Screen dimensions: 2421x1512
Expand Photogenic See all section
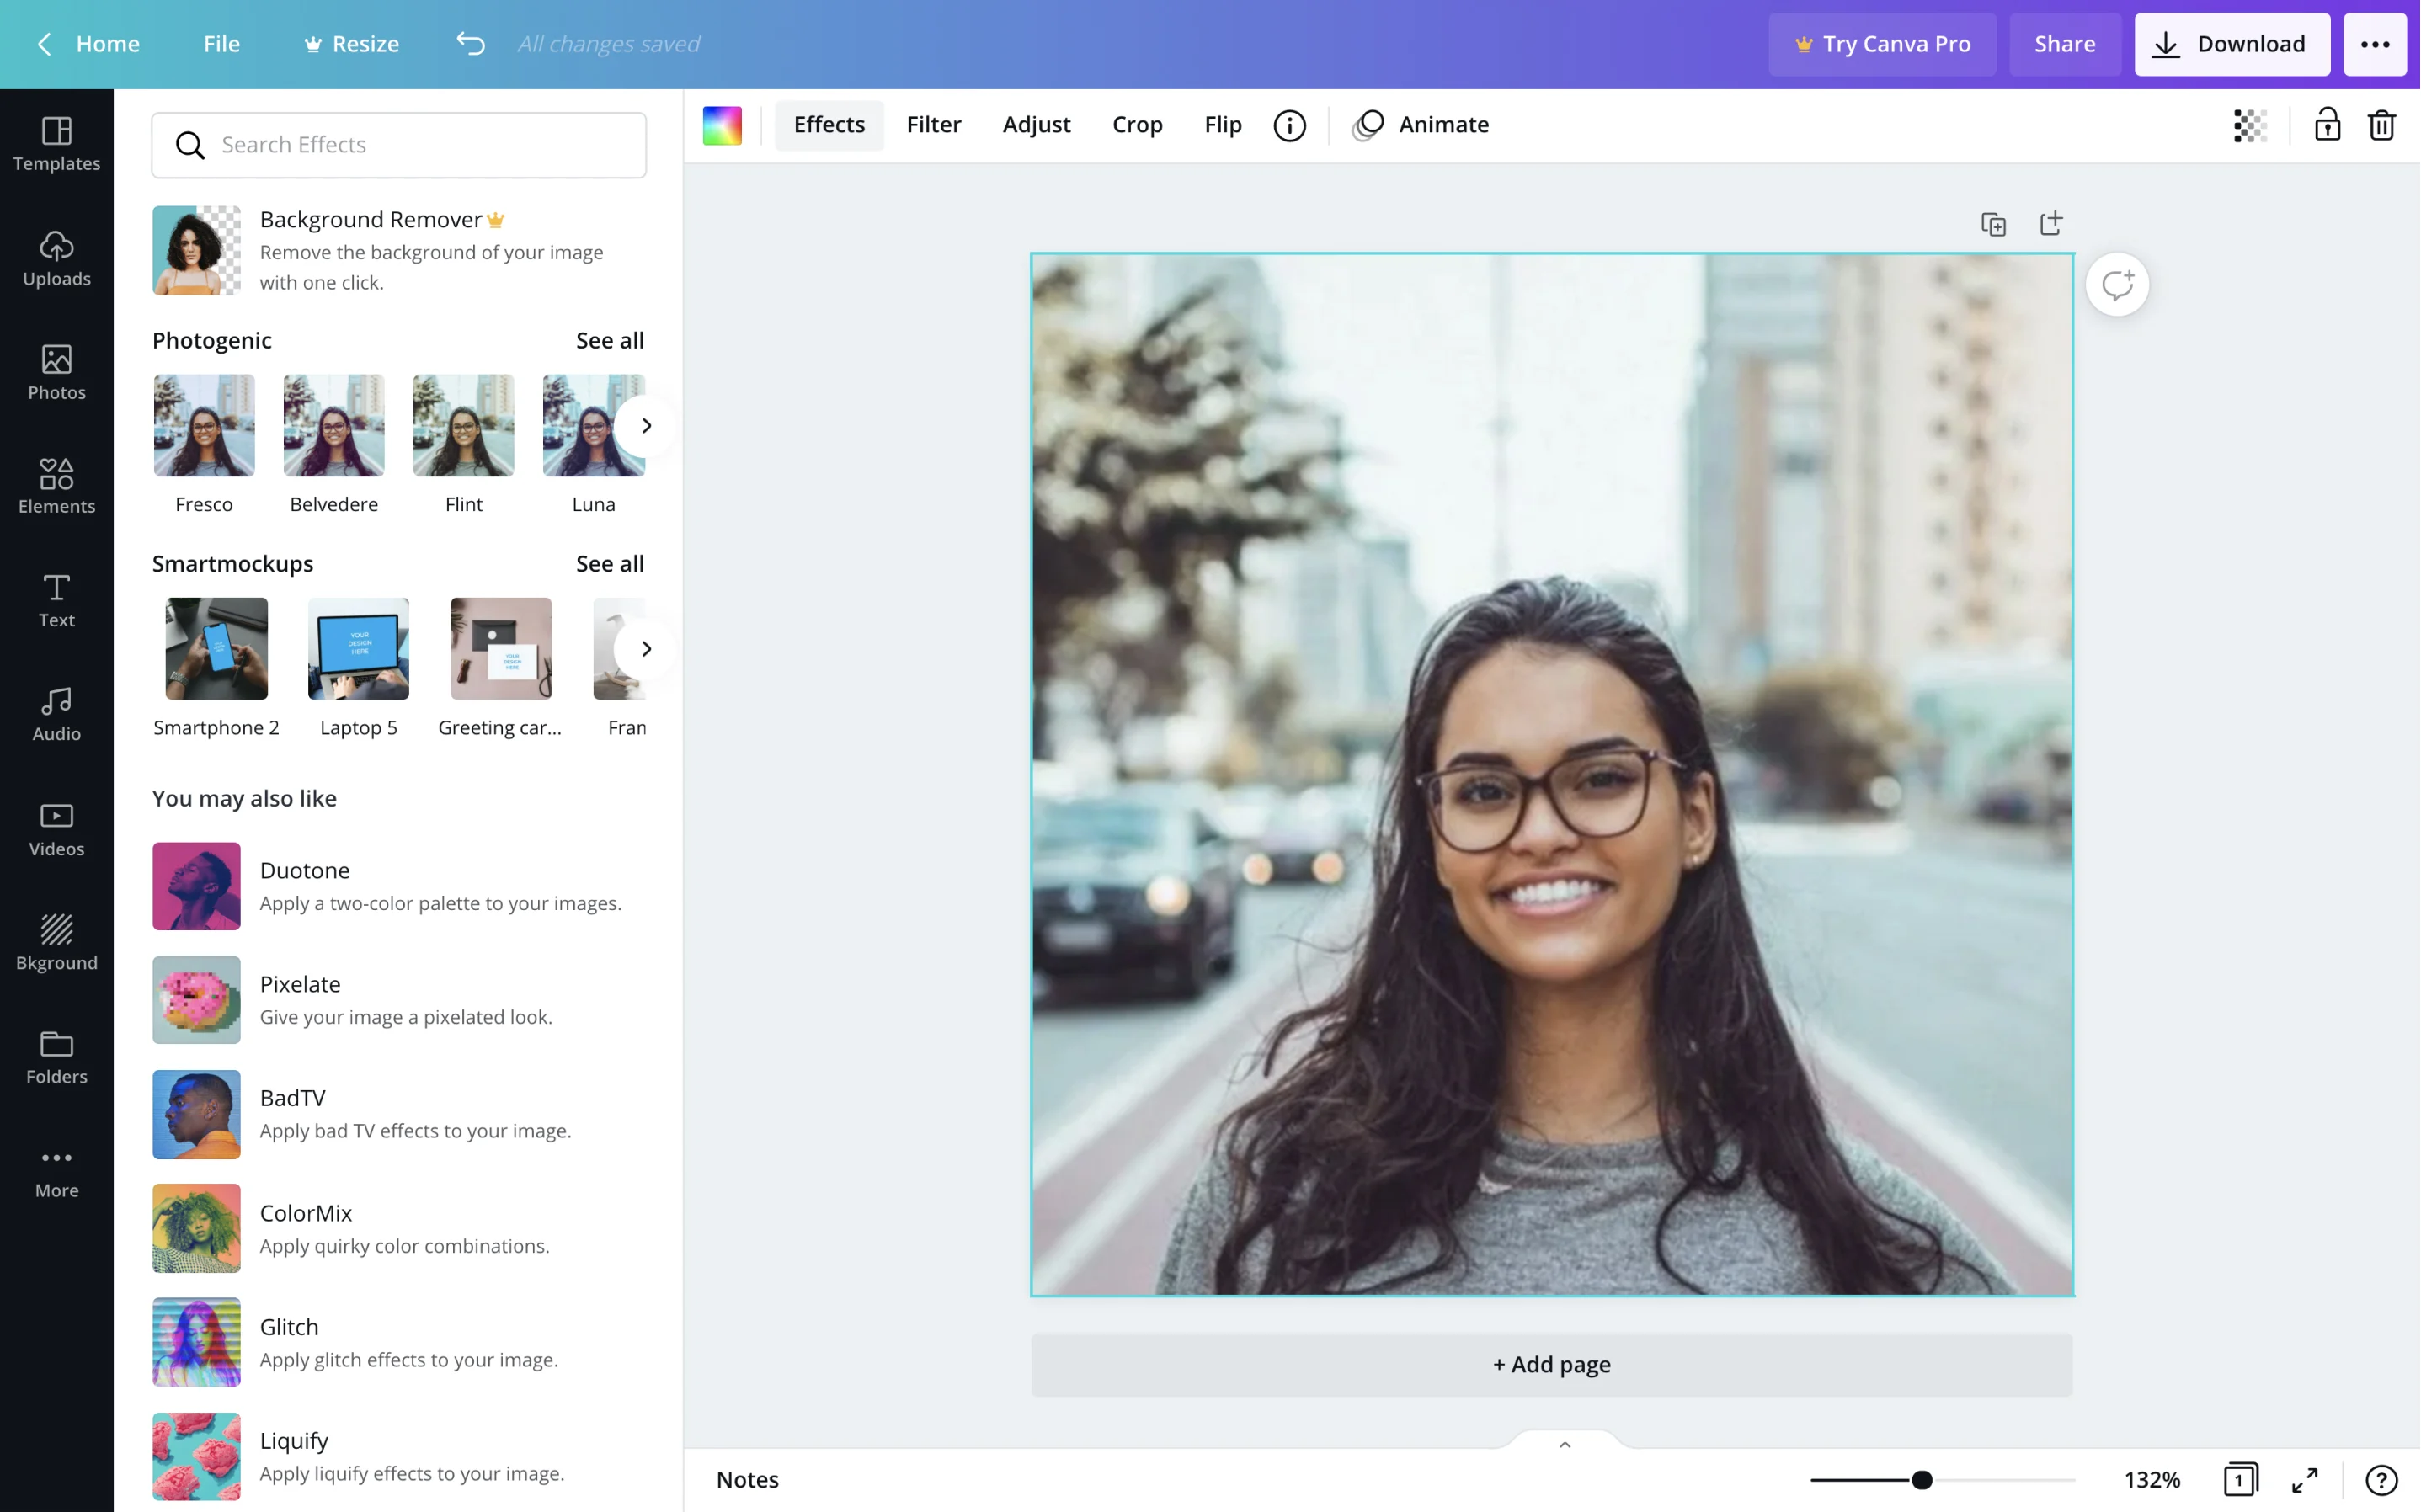(x=610, y=339)
